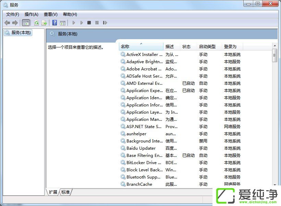Sort services by 状态 column header
Image resolution: width=281 pixels, height=206 pixels.
[x=187, y=46]
